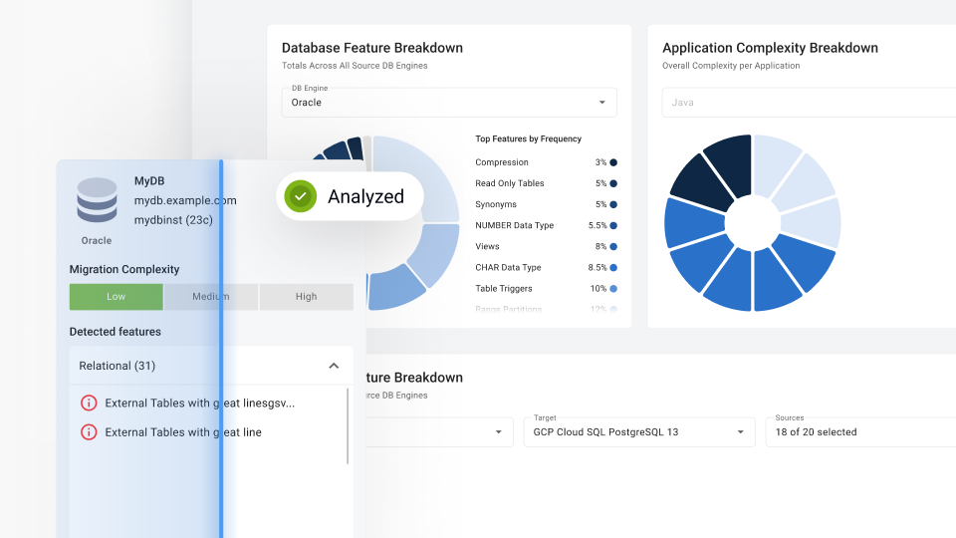The width and height of the screenshot is (956, 538).
Task: Click the Table Triggers legend dot
Action: pos(613,289)
